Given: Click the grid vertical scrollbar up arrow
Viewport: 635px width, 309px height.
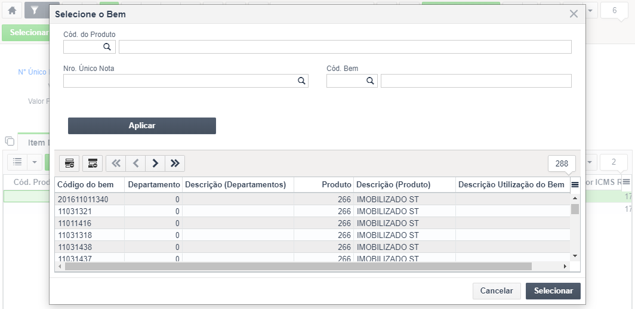Looking at the screenshot, I should [575, 198].
